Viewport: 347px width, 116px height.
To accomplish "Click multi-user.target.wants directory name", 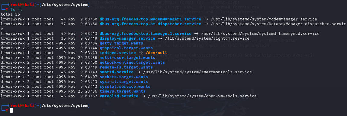I will (127, 58).
